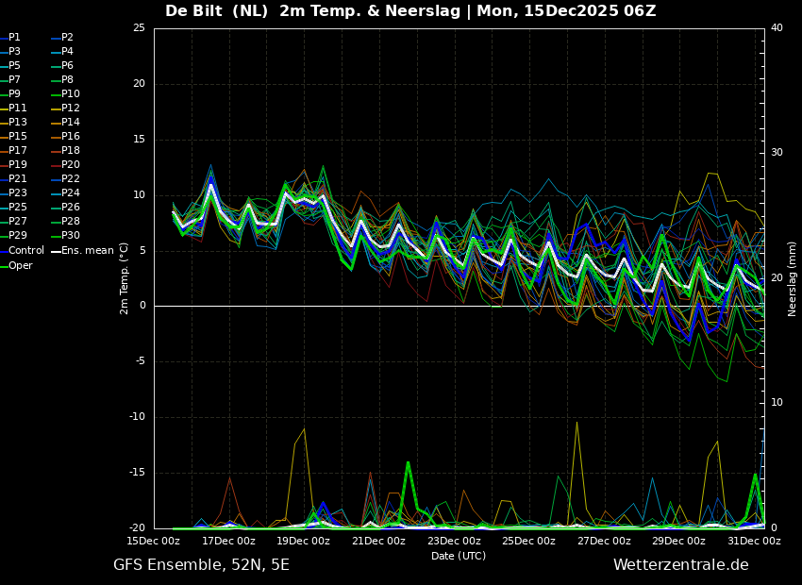Click the Neerslag (mm) axis label
The height and width of the screenshot is (585, 802).
click(x=793, y=278)
